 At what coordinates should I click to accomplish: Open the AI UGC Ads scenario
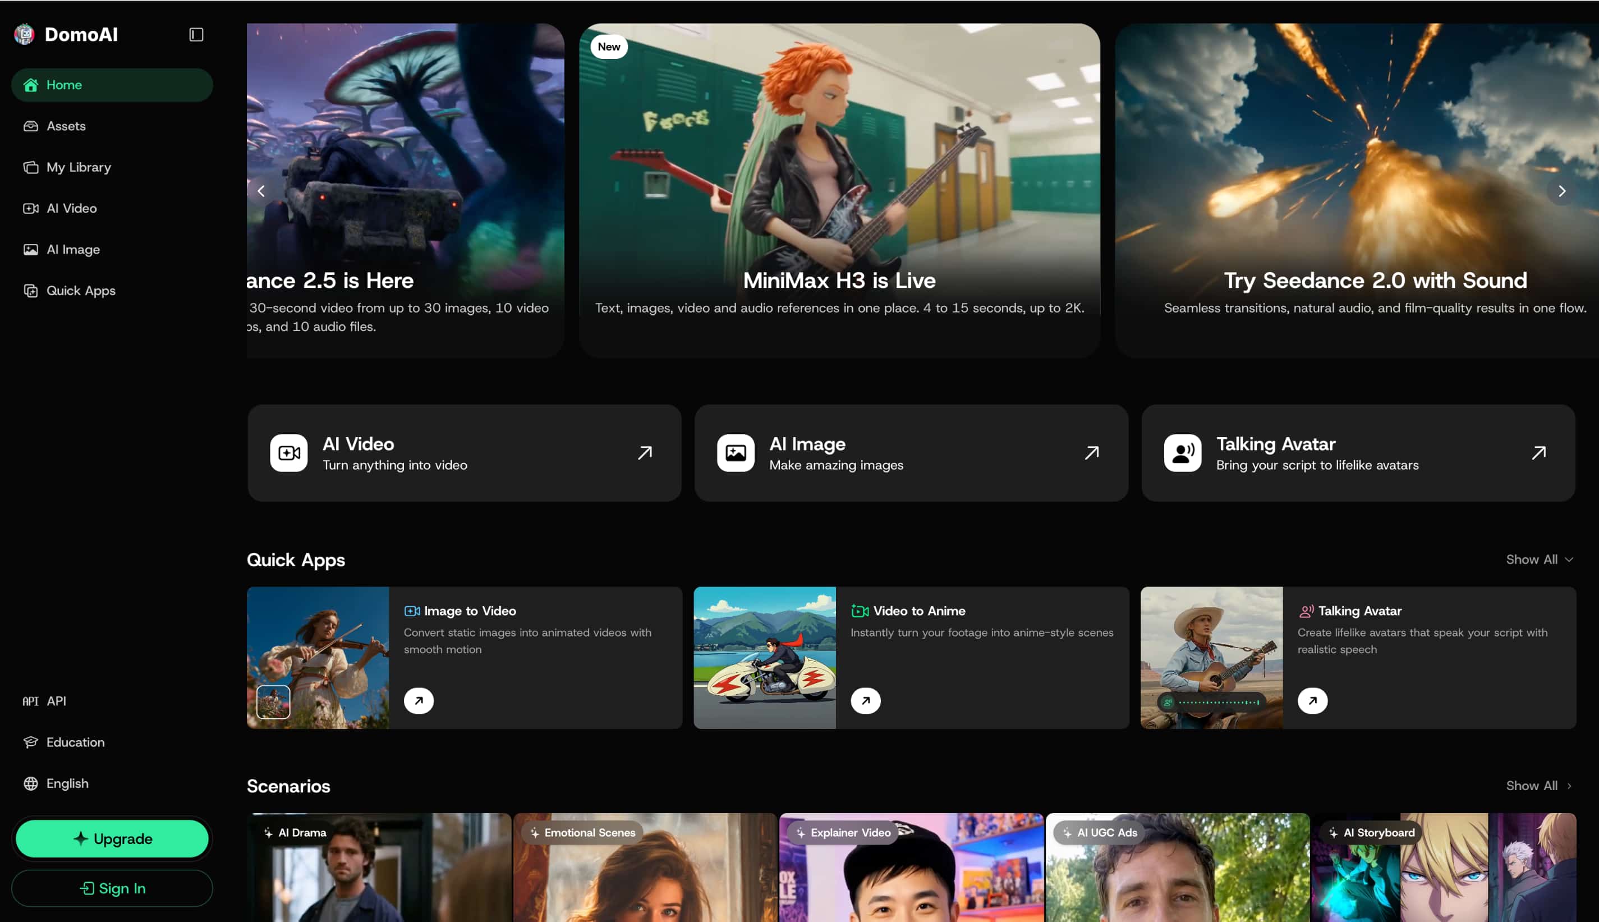(x=1178, y=868)
